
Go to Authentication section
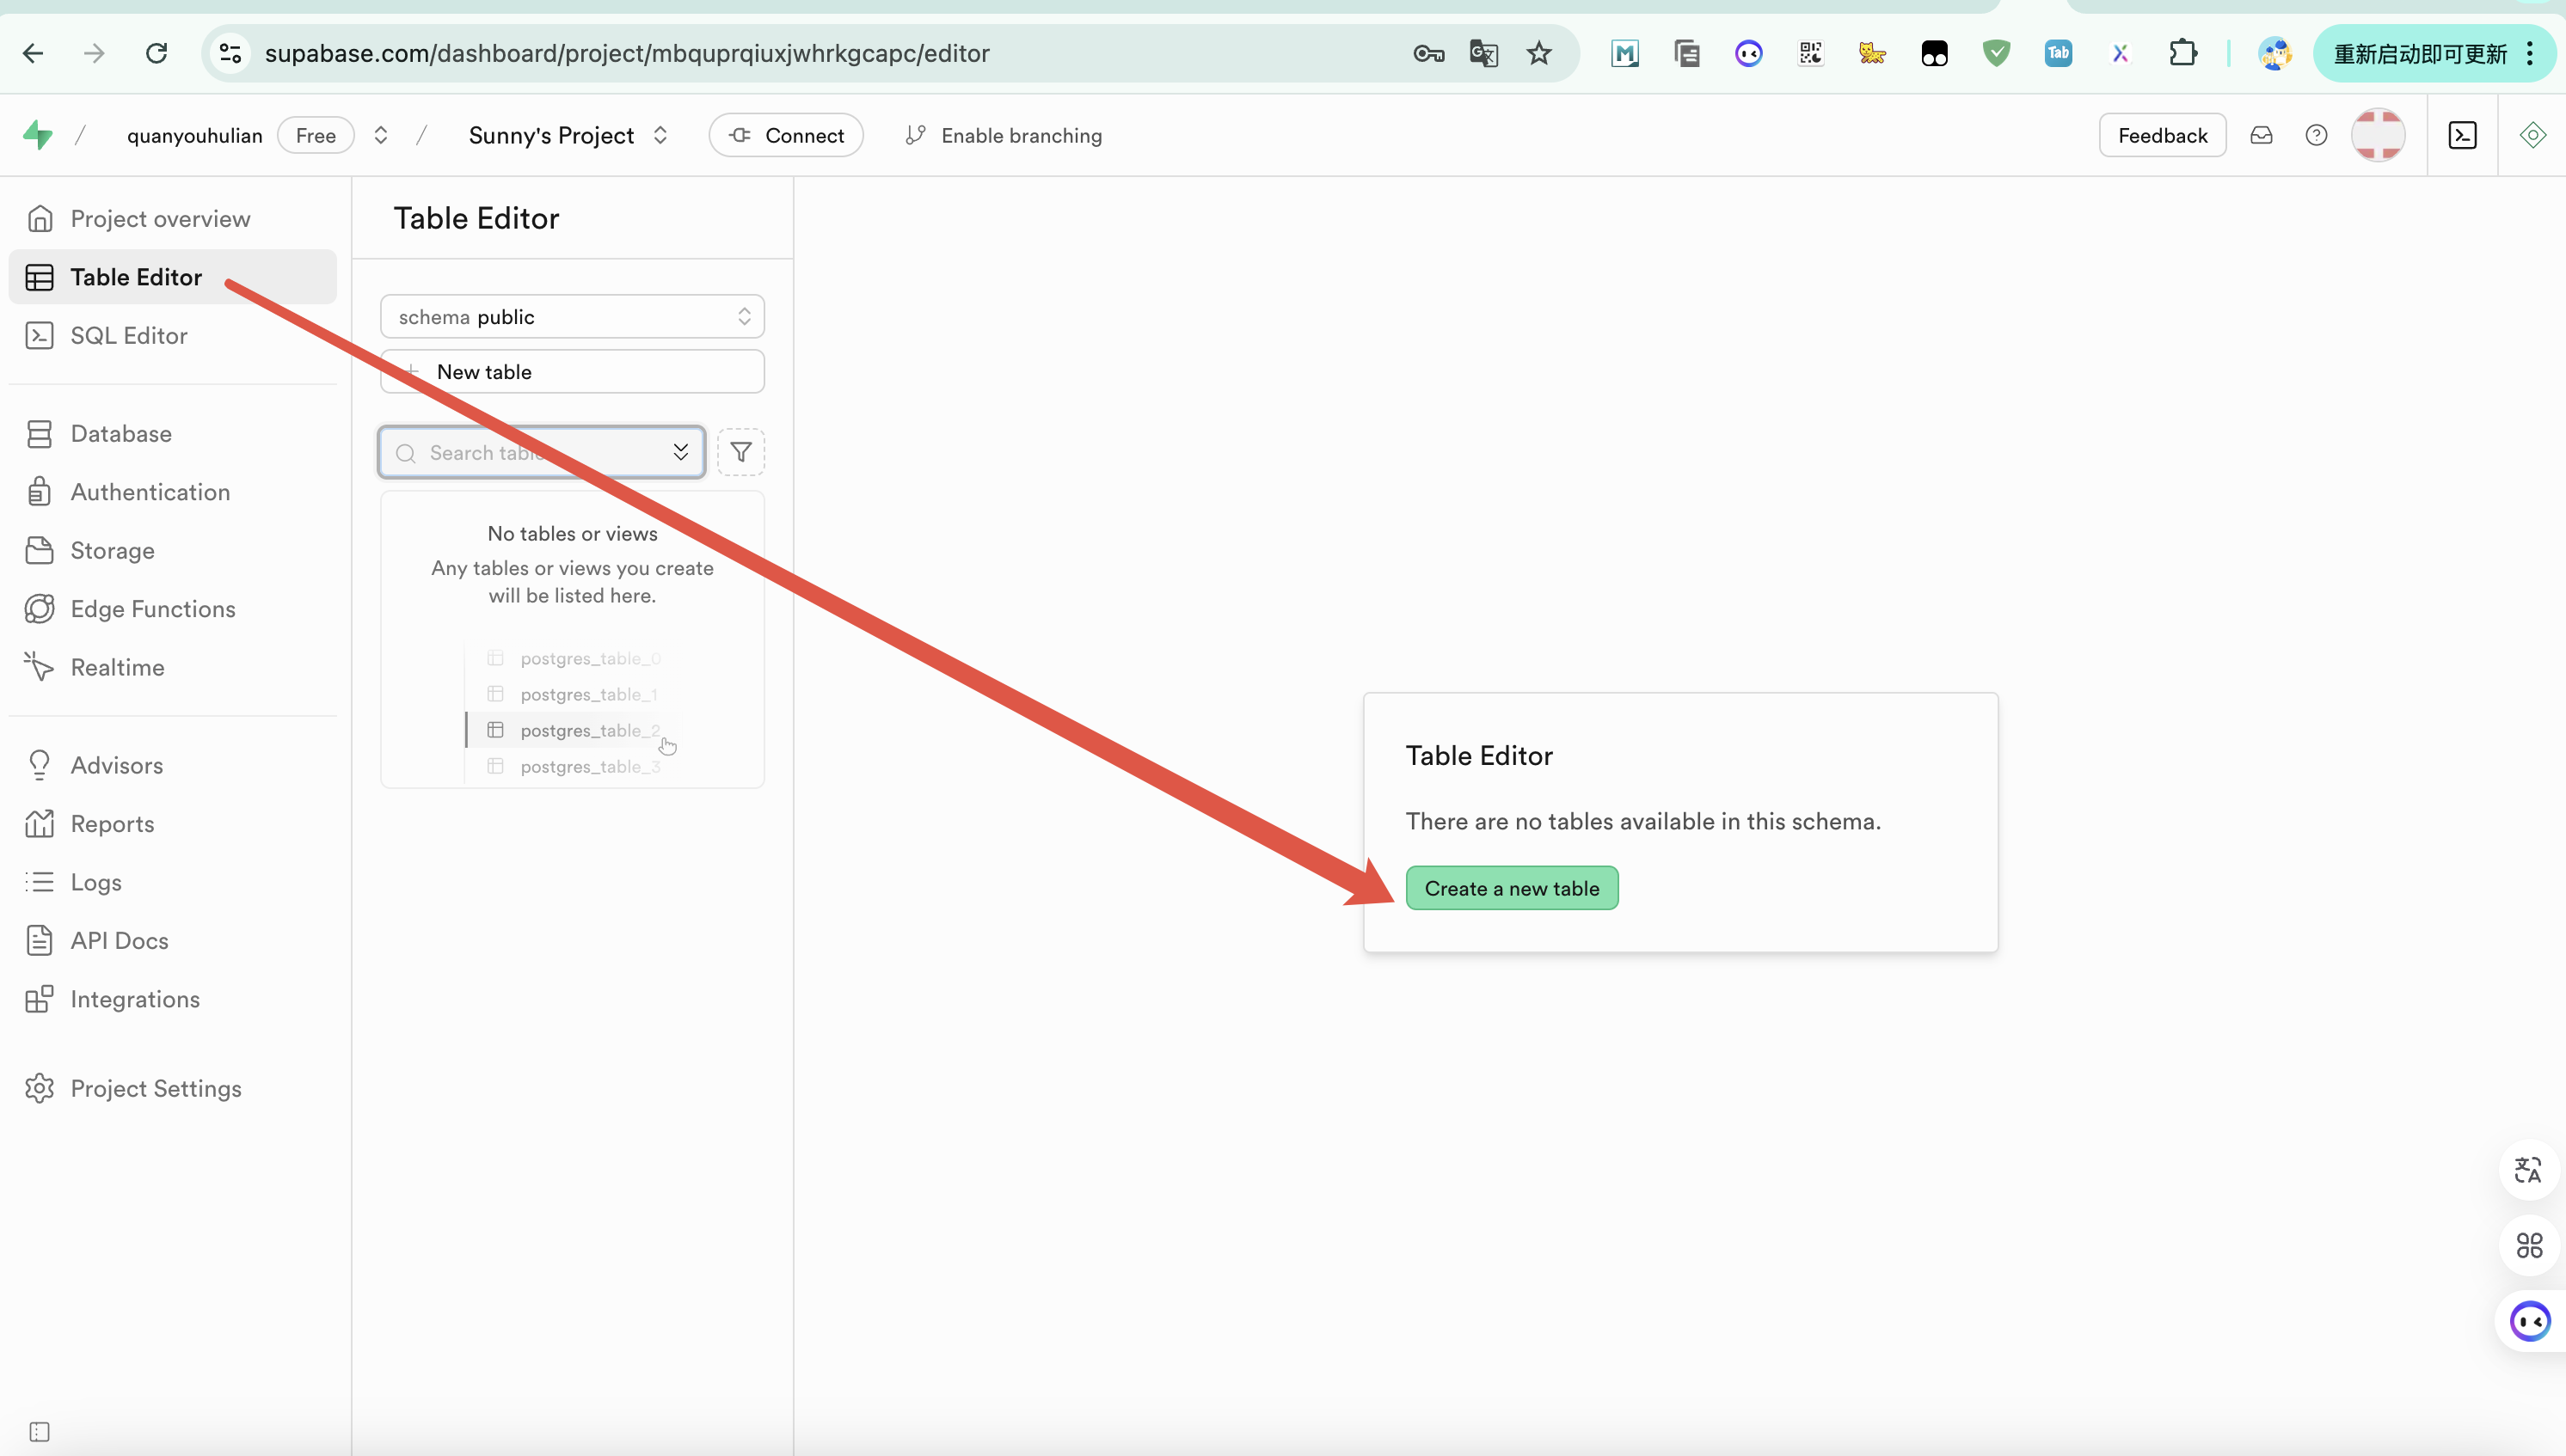tap(150, 492)
